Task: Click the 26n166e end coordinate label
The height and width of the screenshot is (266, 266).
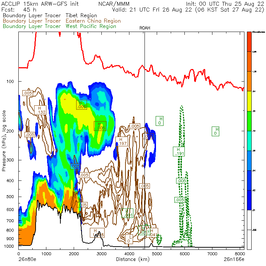Action: [x=234, y=260]
